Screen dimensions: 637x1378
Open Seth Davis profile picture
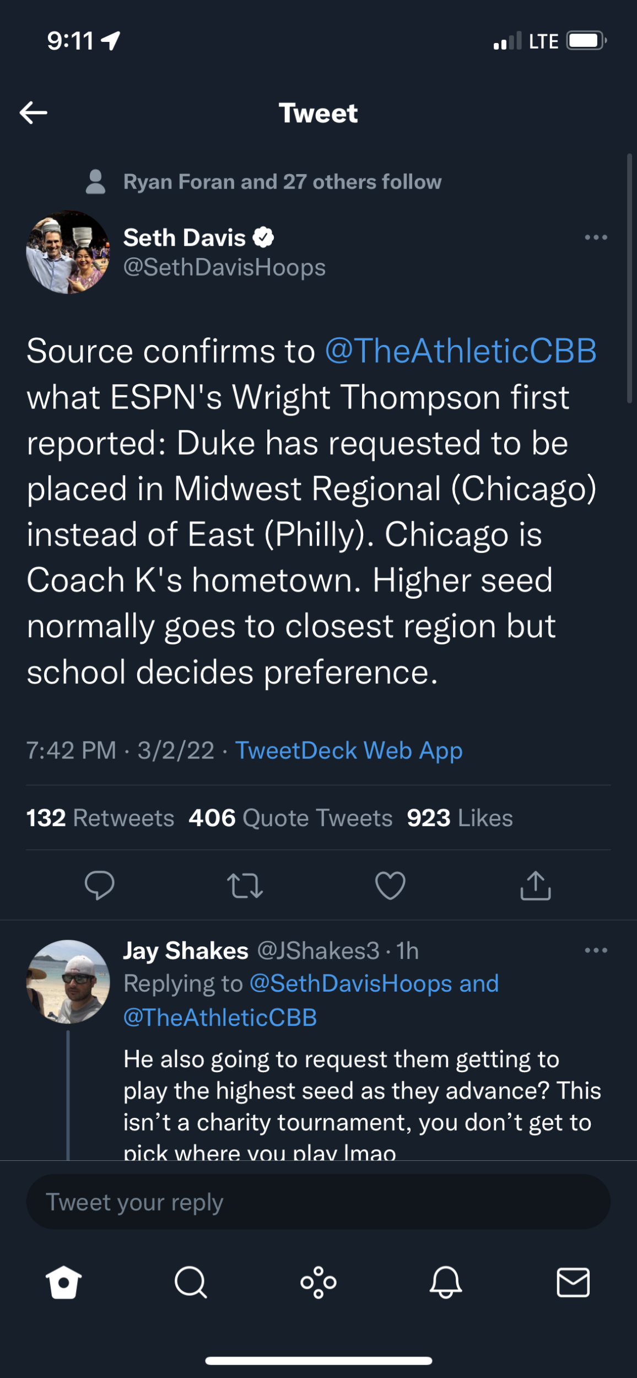point(68,252)
